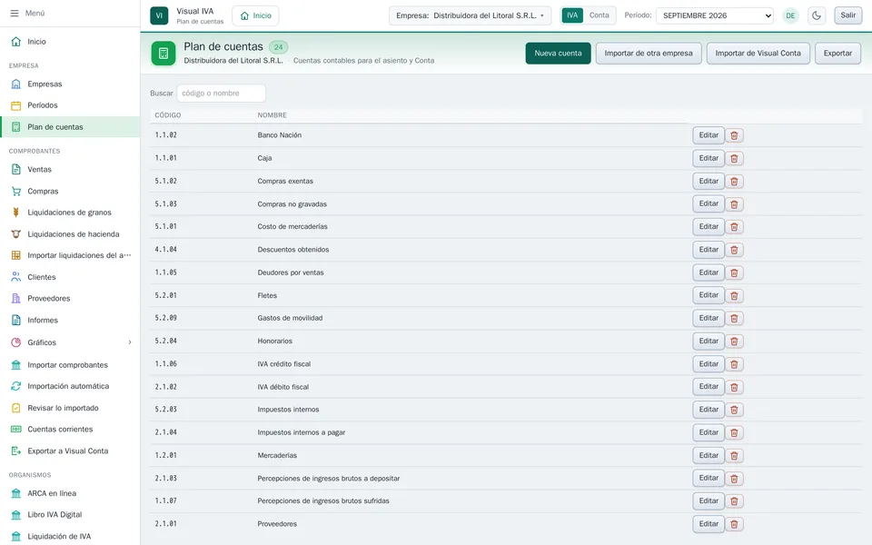Switch to Conta mode toggle
Screen dimensions: 872x545
(599, 15)
